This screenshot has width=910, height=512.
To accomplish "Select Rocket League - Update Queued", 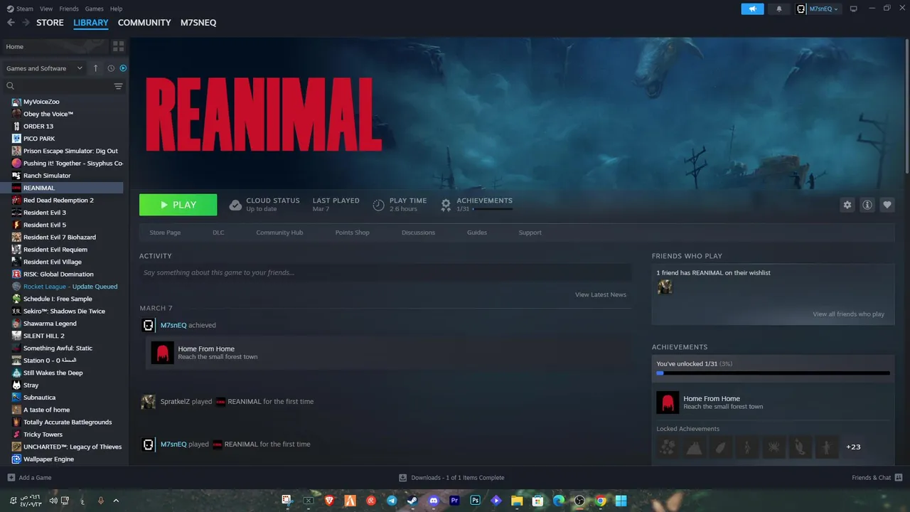I will (70, 287).
